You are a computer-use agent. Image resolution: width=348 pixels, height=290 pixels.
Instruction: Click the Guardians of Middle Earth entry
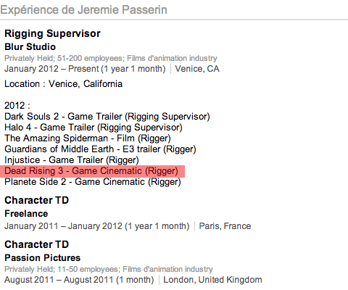(x=100, y=149)
